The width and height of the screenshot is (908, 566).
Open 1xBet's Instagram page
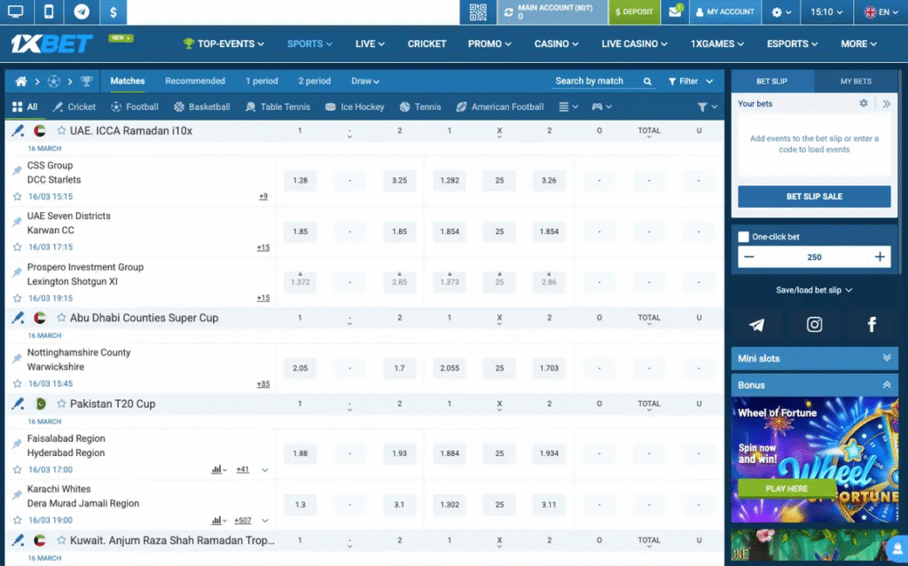point(813,325)
